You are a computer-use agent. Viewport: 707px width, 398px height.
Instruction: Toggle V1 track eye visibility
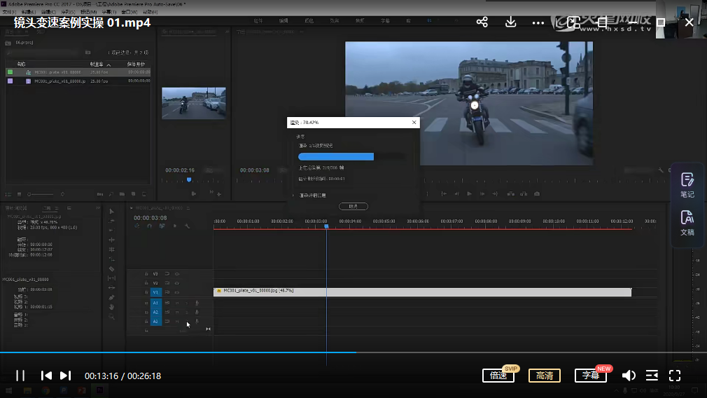pyautogui.click(x=177, y=292)
